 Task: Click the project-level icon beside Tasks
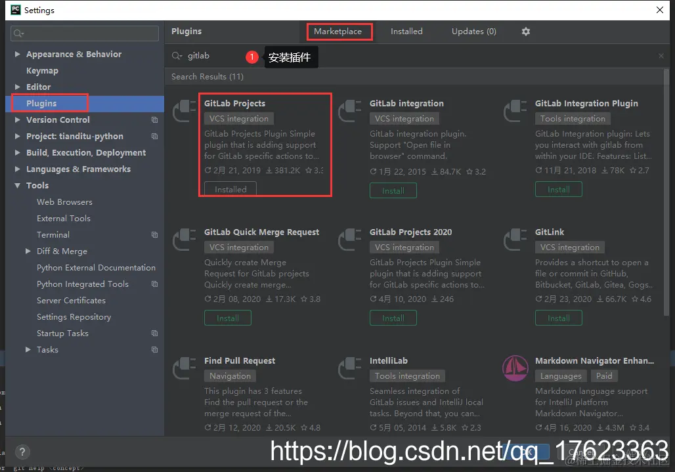click(154, 349)
